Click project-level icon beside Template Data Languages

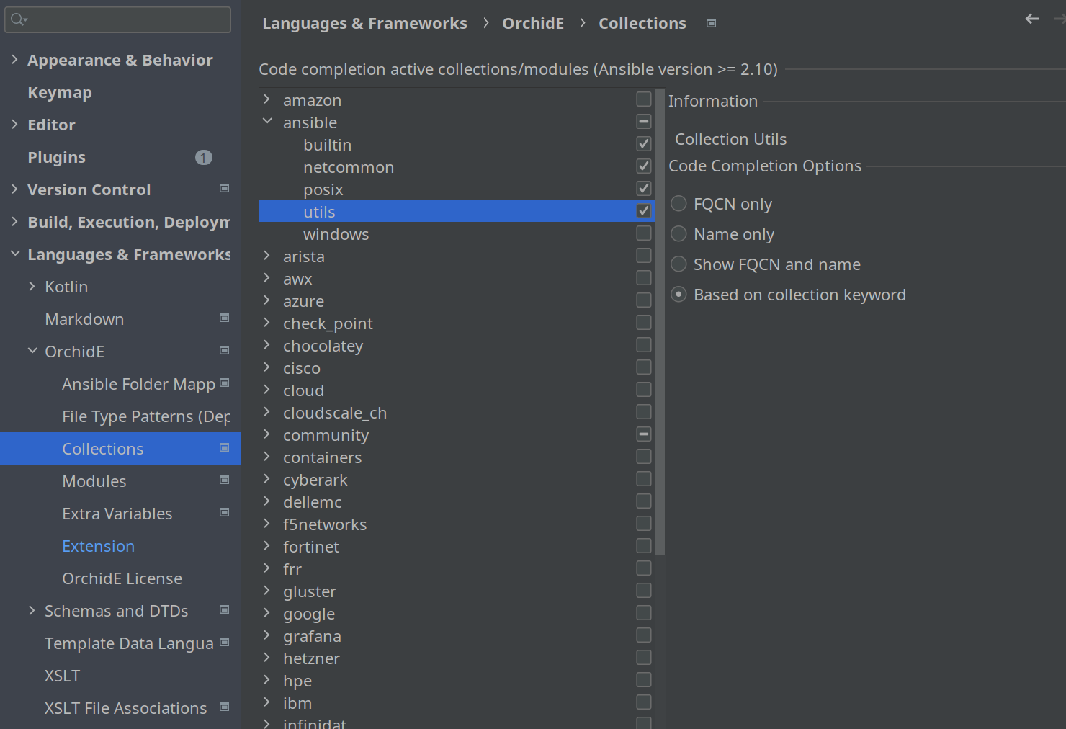click(x=224, y=642)
